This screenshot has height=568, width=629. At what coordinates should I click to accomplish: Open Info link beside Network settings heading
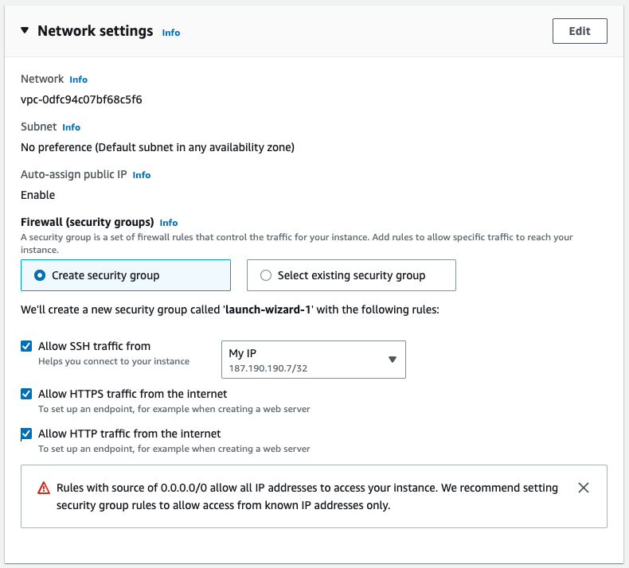(170, 33)
